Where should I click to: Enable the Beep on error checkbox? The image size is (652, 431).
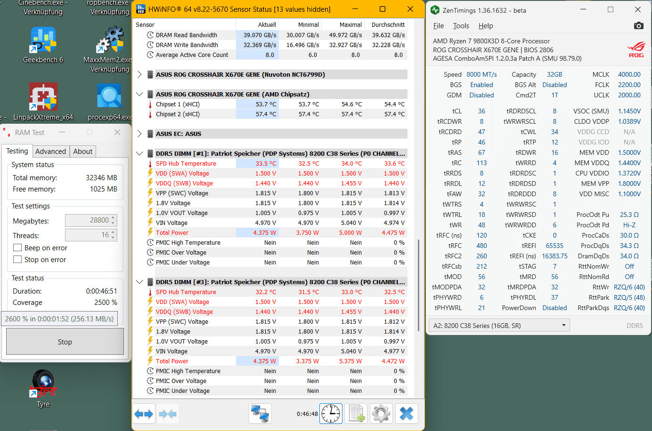(17, 247)
